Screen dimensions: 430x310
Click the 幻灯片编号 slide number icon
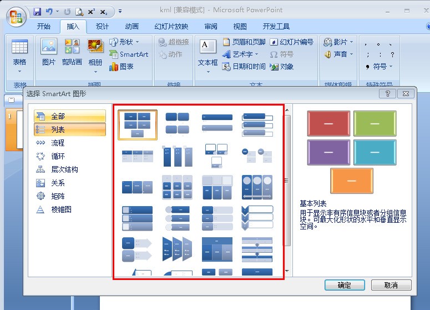(274, 42)
